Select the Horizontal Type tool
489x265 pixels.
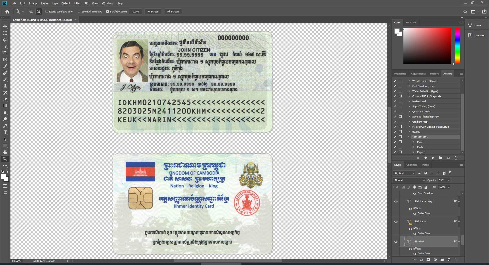point(5,132)
